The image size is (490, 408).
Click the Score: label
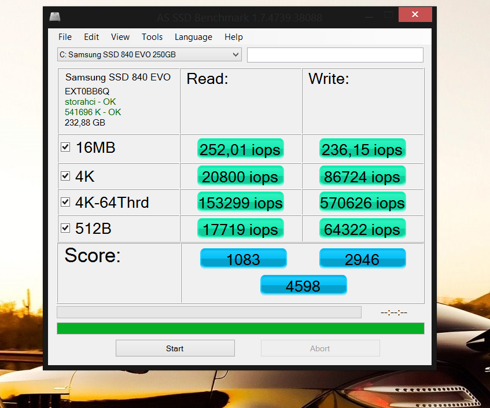tap(92, 255)
